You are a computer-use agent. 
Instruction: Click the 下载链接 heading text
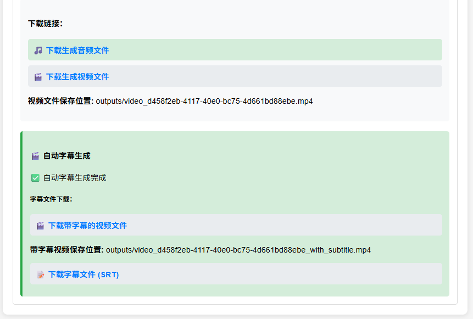[x=45, y=24]
